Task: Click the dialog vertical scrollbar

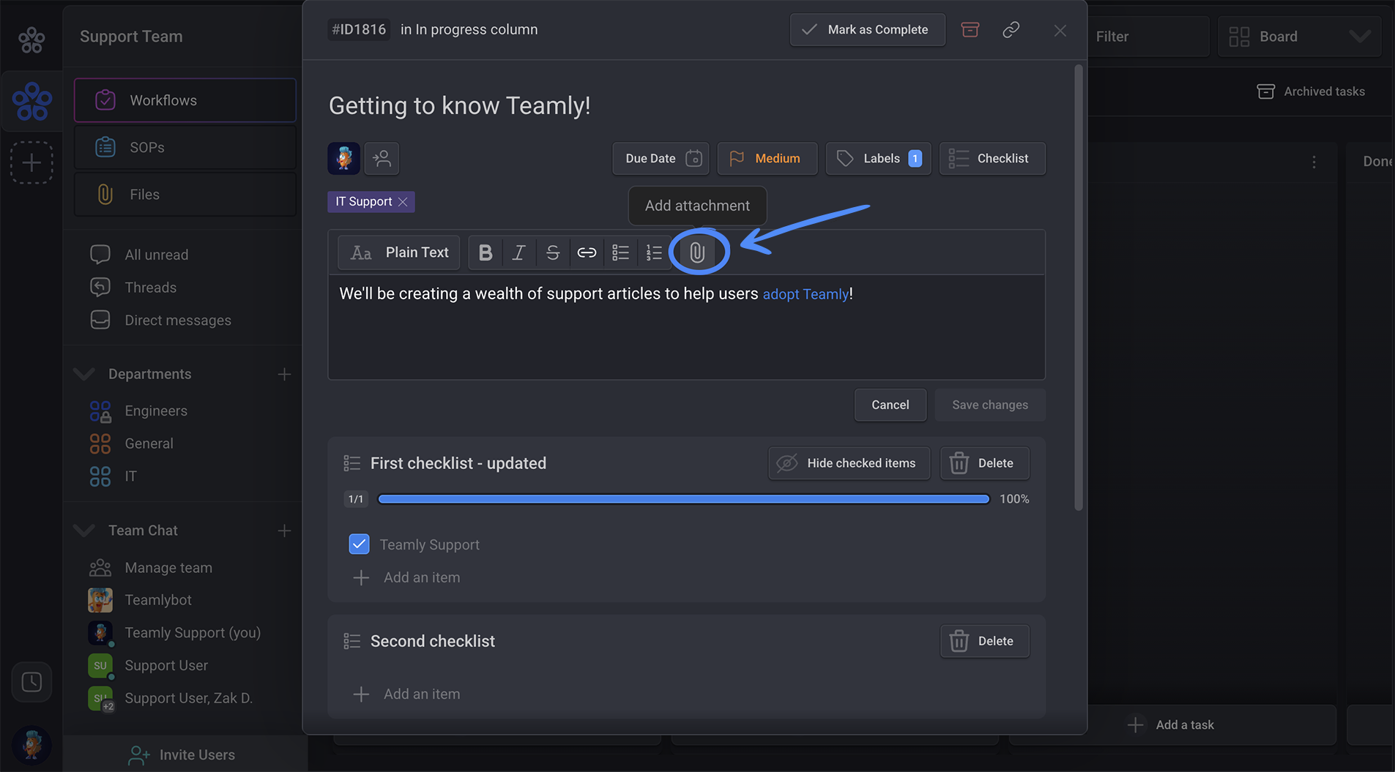Action: tap(1078, 288)
